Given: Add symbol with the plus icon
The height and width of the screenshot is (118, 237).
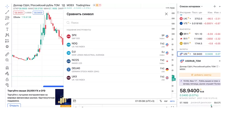Looking at the screenshot, I should pos(215,6).
